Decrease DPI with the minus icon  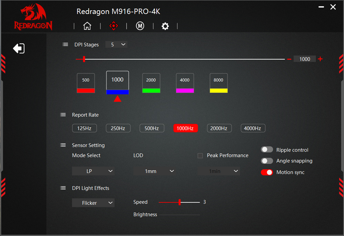[289, 59]
